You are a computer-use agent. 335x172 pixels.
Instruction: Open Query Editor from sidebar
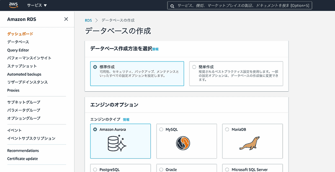(x=18, y=50)
